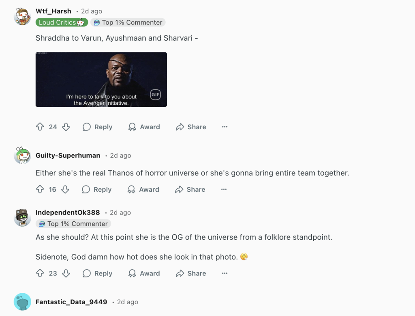Click Guilty-Superhuman's avatar icon
The height and width of the screenshot is (316, 415).
click(23, 156)
